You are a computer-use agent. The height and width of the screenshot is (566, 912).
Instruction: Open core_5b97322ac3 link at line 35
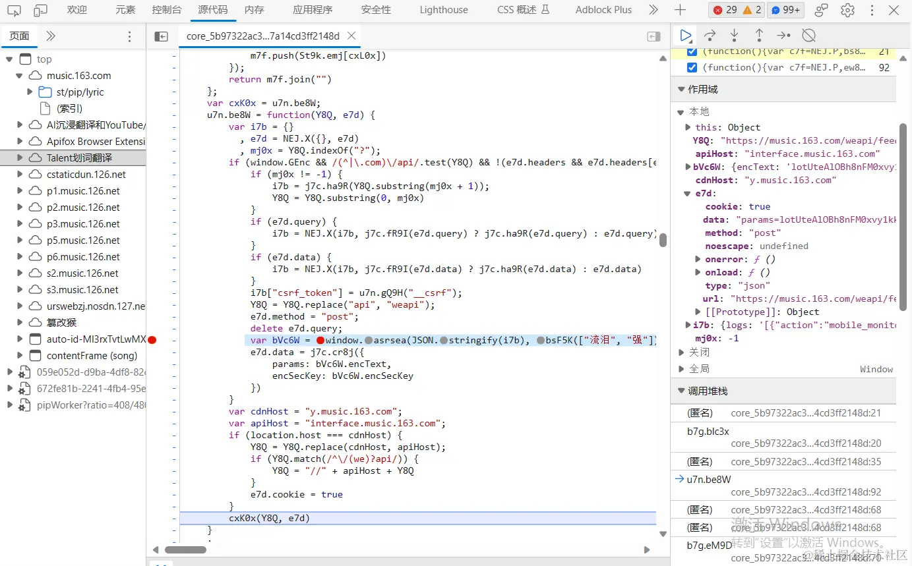tap(806, 462)
